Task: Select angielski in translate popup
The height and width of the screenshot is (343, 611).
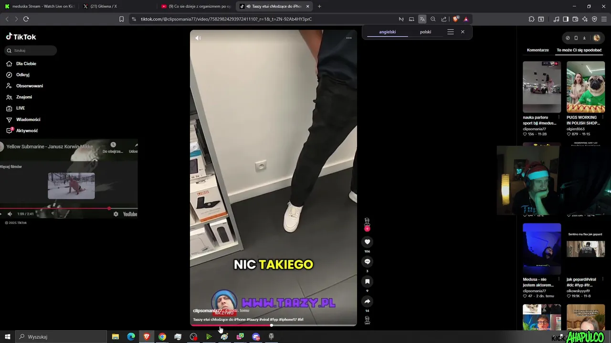Action: pyautogui.click(x=387, y=32)
